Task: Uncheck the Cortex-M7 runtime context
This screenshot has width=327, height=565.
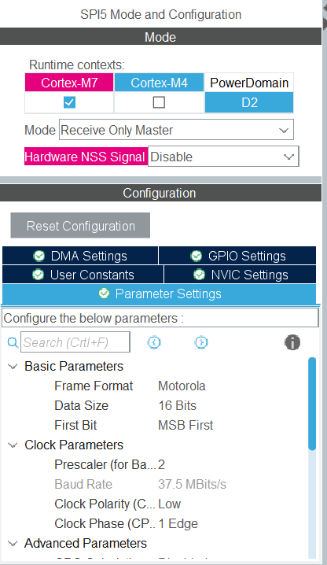Action: 69,102
